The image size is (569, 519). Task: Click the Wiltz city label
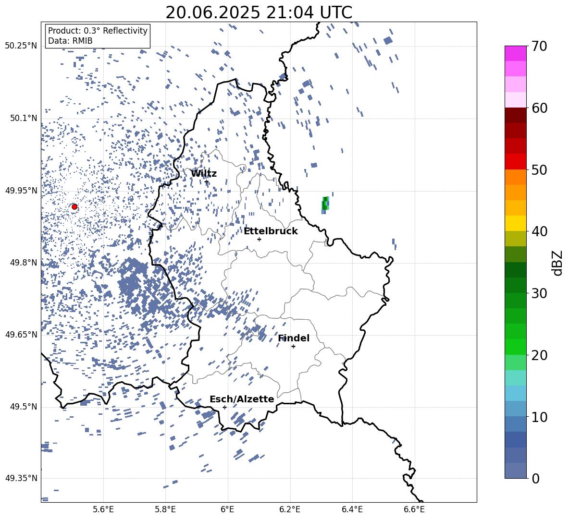pos(204,174)
